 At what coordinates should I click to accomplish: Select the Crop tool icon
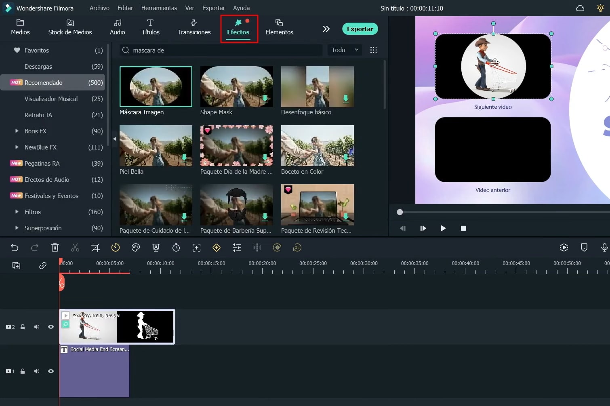[x=95, y=248]
